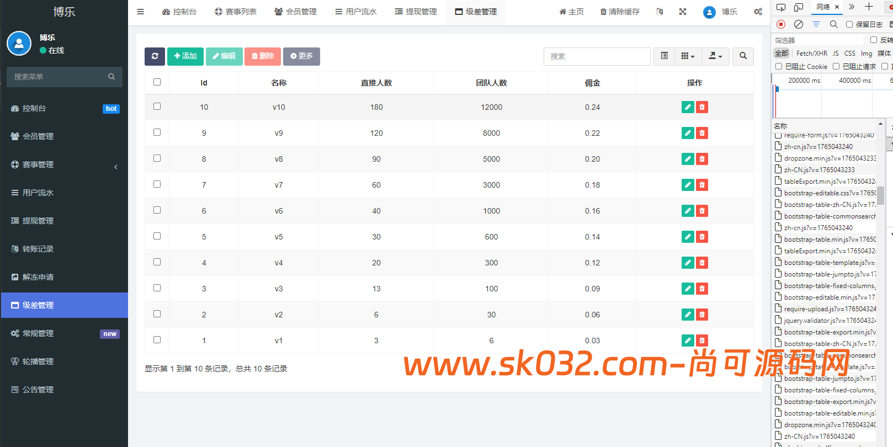Screen dimensions: 893x447
Task: Click the delete trash icon for row v4
Action: point(702,263)
